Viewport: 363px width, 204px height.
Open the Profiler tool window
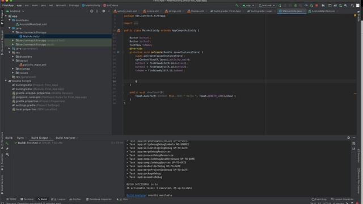[x=75, y=199]
